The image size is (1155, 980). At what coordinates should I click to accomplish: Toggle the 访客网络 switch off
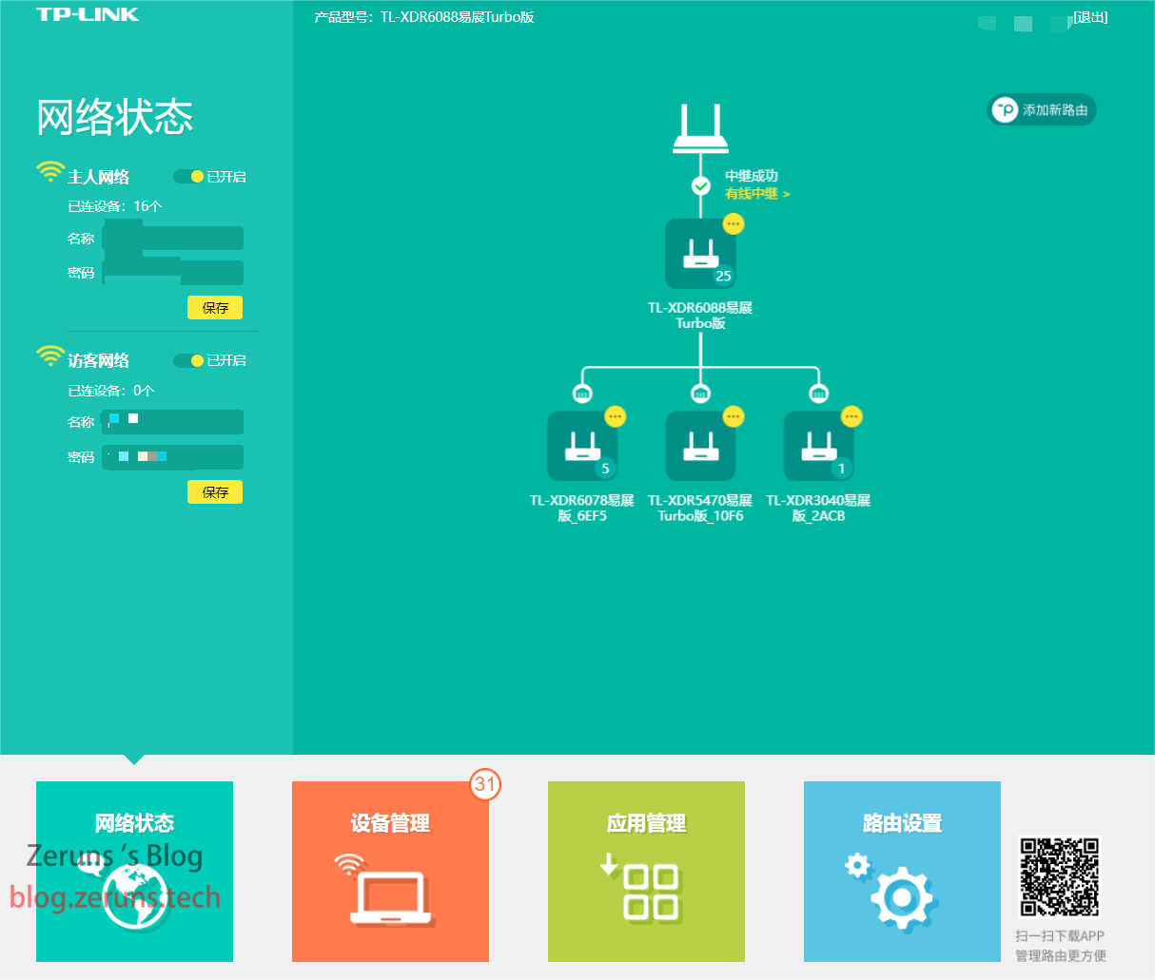[x=188, y=360]
